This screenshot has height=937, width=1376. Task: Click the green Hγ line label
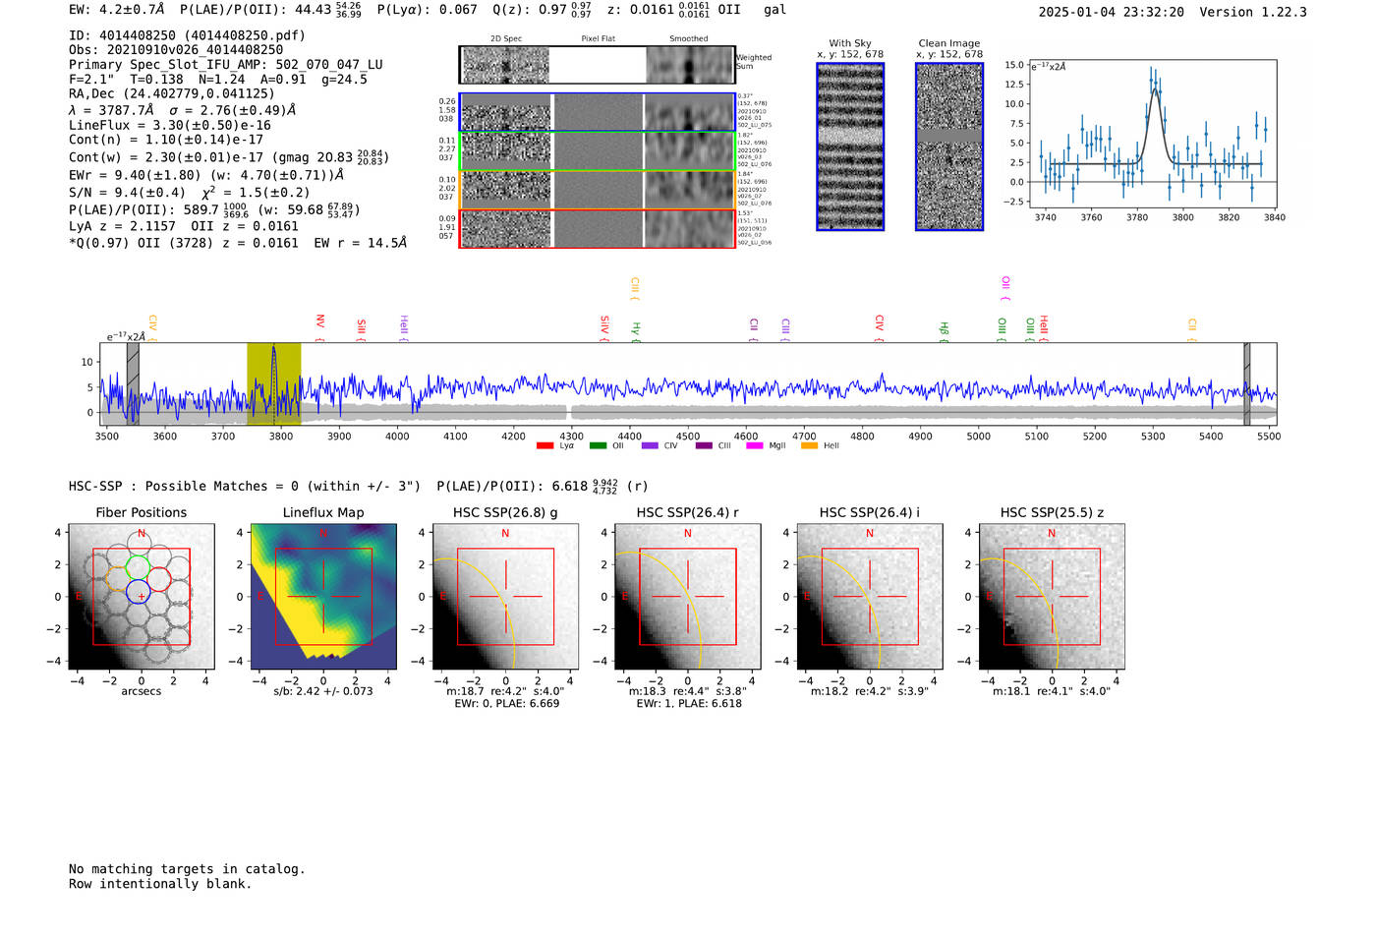point(636,331)
